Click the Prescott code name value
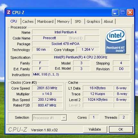The height and width of the screenshot is (138, 138). [x=49, y=38]
